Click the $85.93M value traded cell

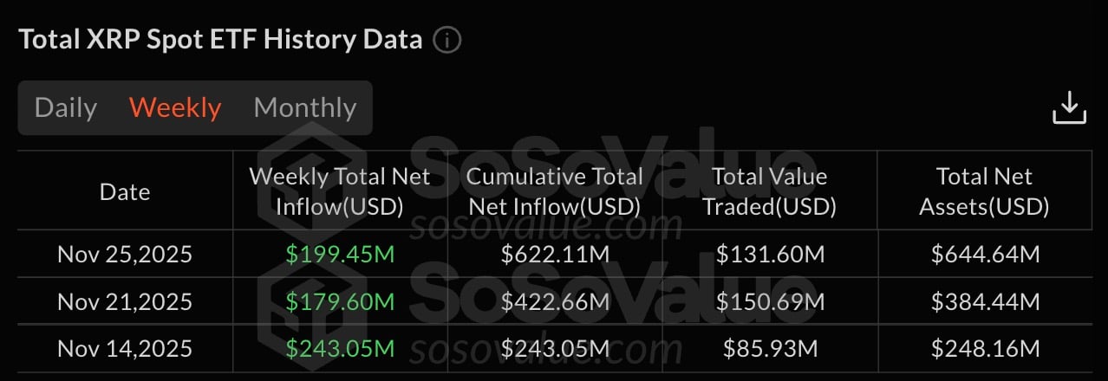click(x=769, y=349)
